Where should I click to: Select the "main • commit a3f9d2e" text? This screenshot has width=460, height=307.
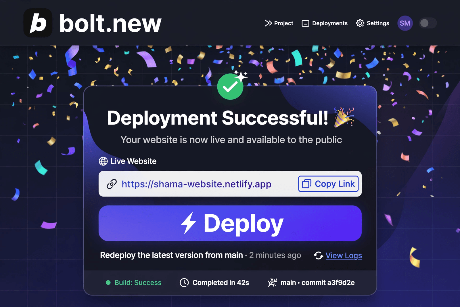[317, 283]
